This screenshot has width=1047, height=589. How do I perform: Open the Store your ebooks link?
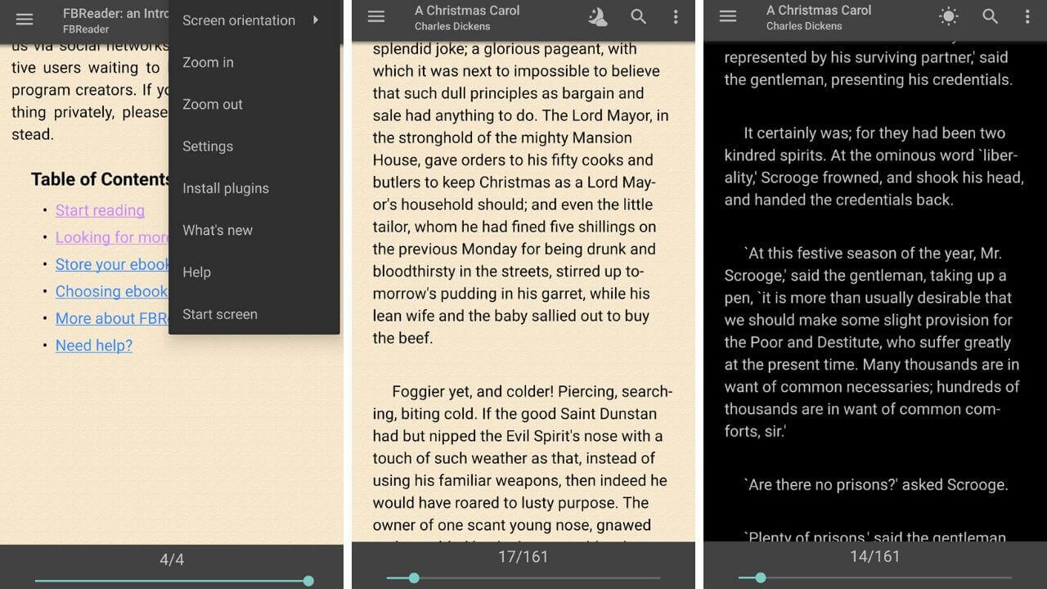pyautogui.click(x=112, y=264)
